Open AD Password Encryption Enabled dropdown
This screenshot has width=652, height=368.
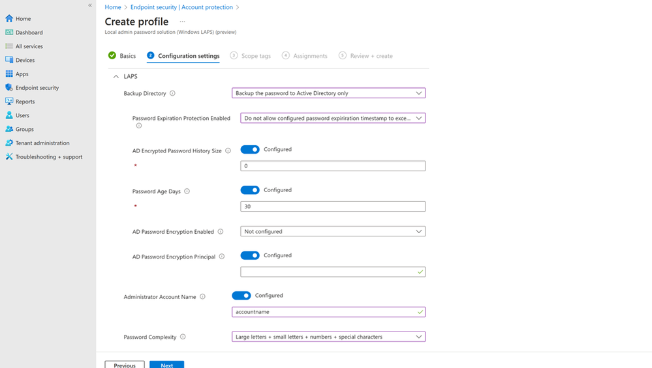pos(333,231)
